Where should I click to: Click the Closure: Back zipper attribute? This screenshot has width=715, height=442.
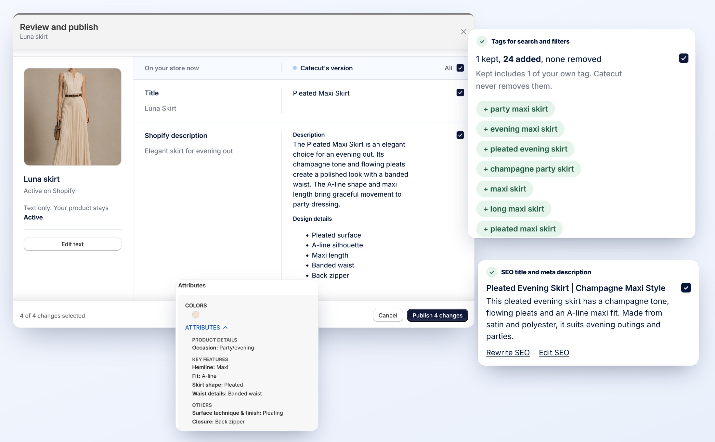pos(218,422)
